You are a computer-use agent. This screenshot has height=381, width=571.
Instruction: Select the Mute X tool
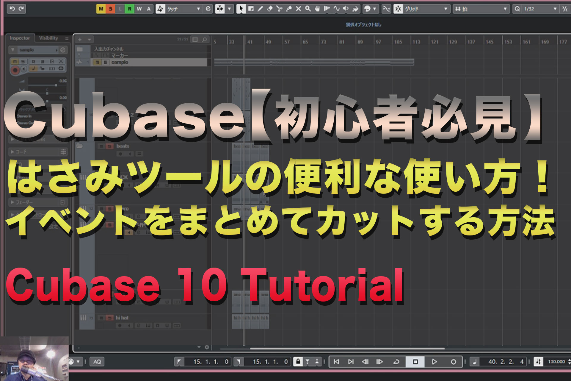pos(298,9)
